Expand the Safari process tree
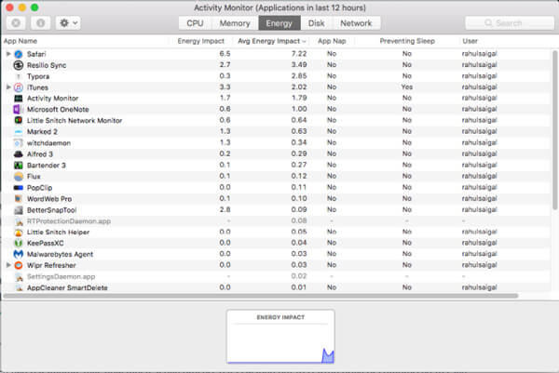The width and height of the screenshot is (559, 373). (x=8, y=54)
